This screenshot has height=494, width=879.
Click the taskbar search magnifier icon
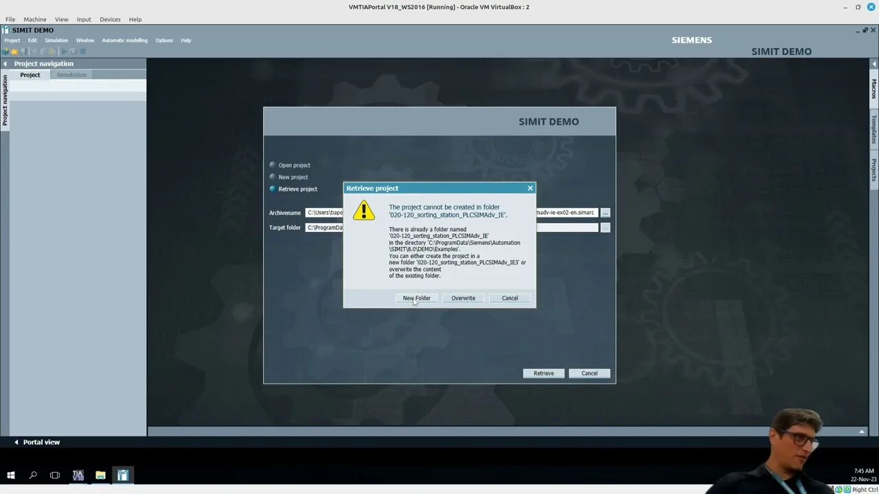coord(33,475)
